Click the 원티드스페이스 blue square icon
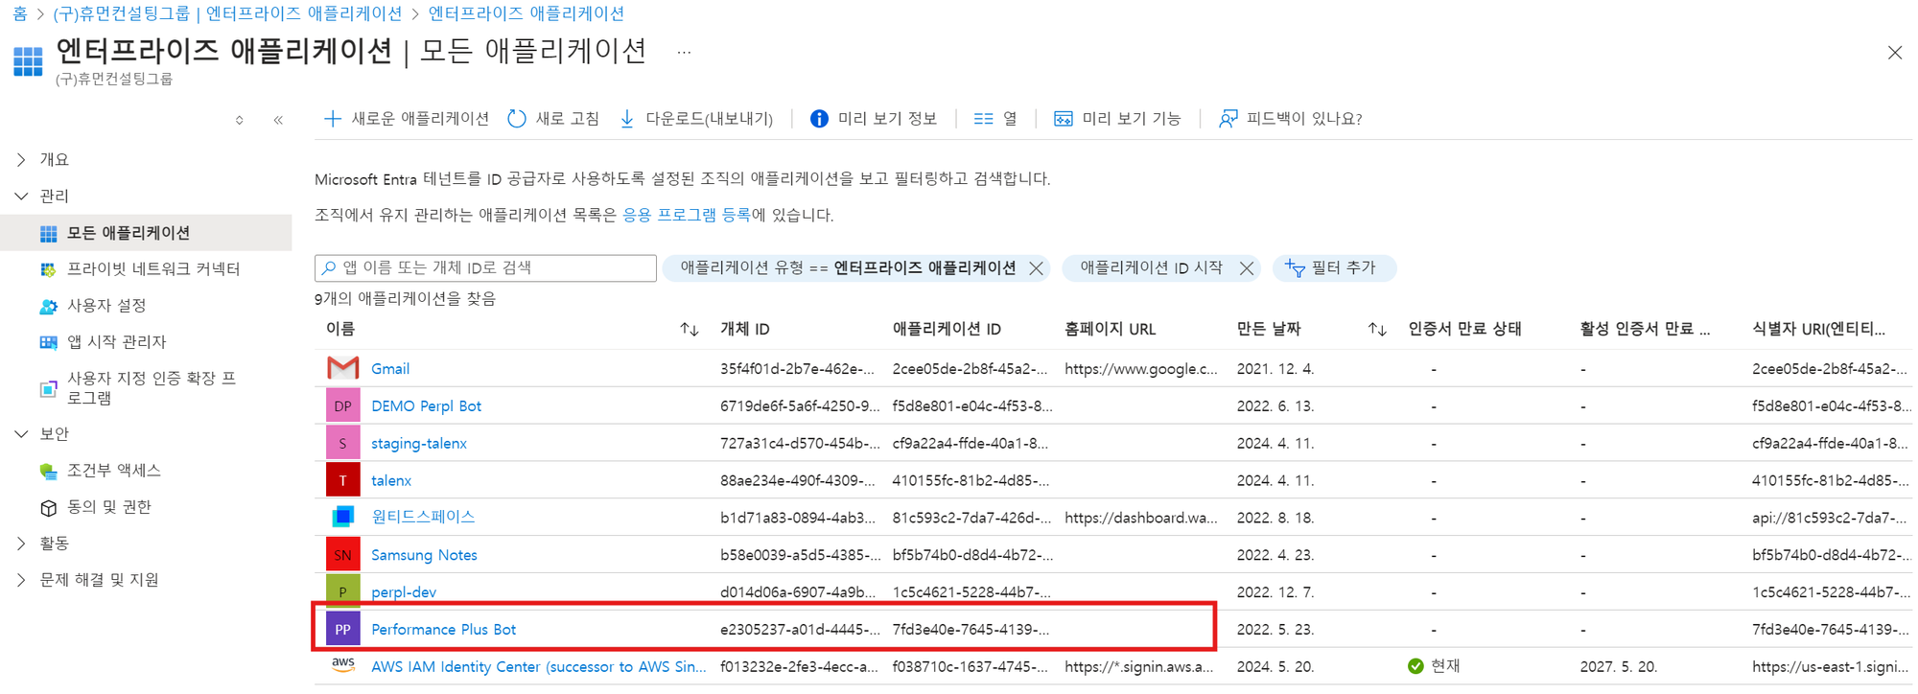Viewport: 1918px width, 694px height. [x=342, y=517]
